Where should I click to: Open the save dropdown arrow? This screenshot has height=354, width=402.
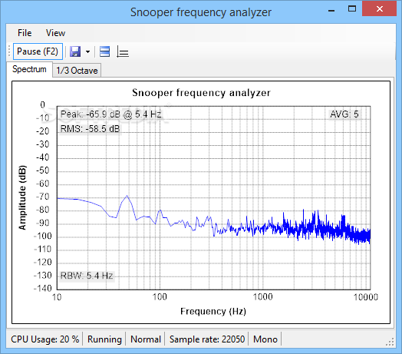tap(88, 52)
